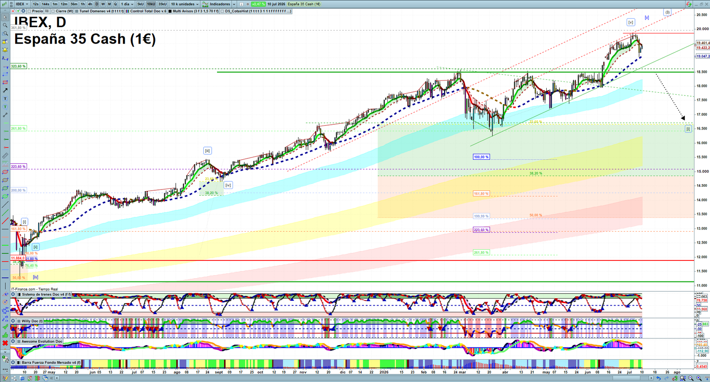The width and height of the screenshot is (710, 382).
Task: Select the ruler measuring tool
Action: point(5,156)
